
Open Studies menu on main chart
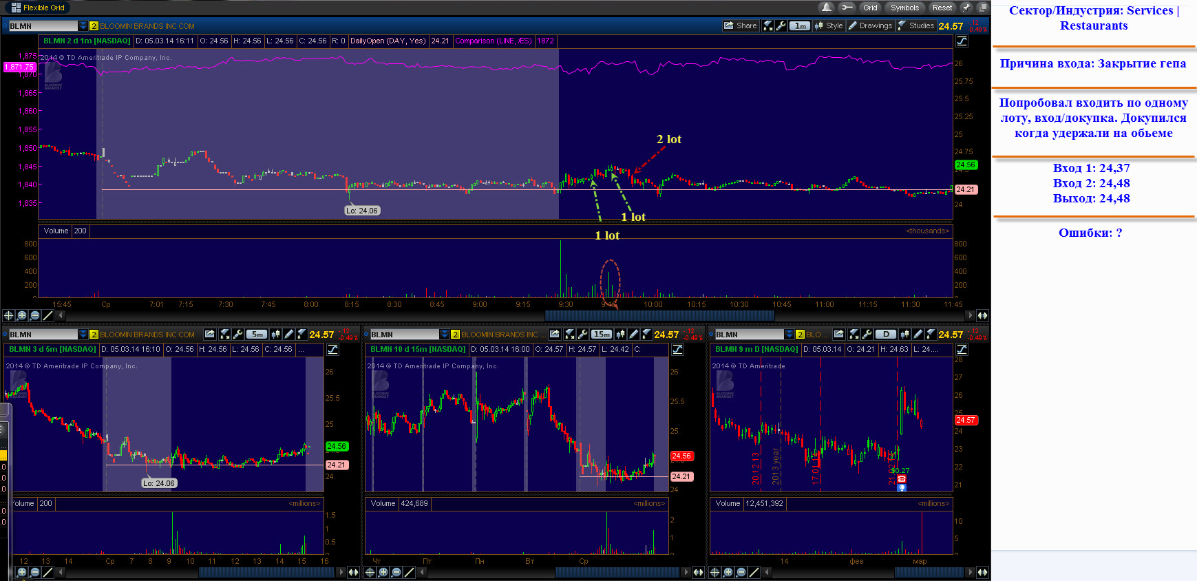point(916,25)
